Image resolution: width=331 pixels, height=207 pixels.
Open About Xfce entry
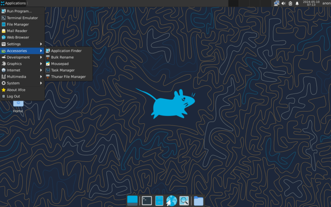22,90
